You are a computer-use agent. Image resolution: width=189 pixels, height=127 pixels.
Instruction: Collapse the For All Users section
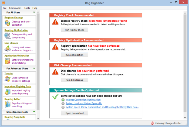(x=34, y=12)
